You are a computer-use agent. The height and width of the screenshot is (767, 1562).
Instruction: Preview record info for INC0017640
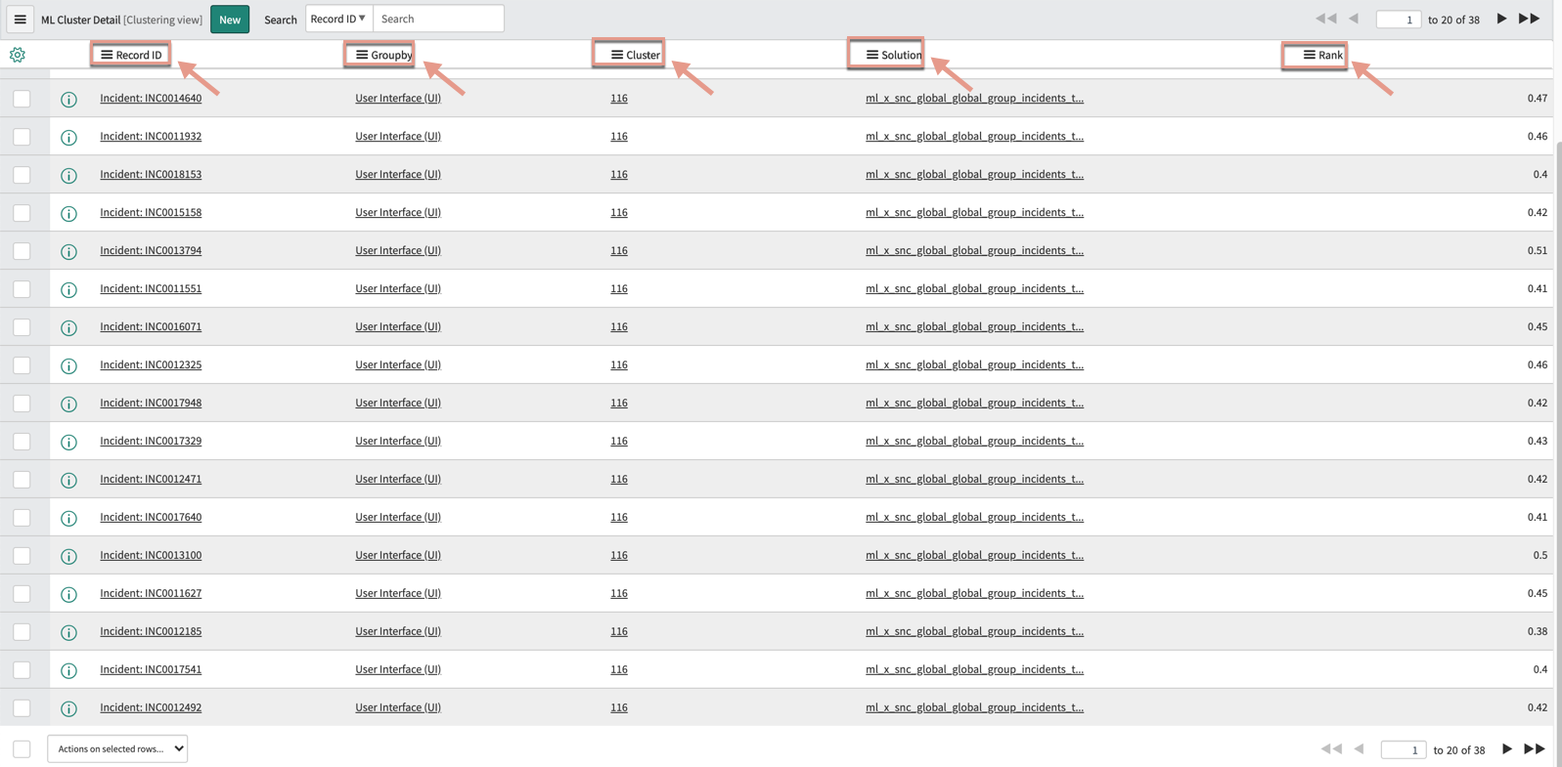pos(68,518)
